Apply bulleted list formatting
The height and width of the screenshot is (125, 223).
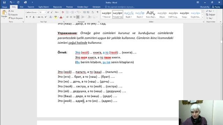[68, 12]
